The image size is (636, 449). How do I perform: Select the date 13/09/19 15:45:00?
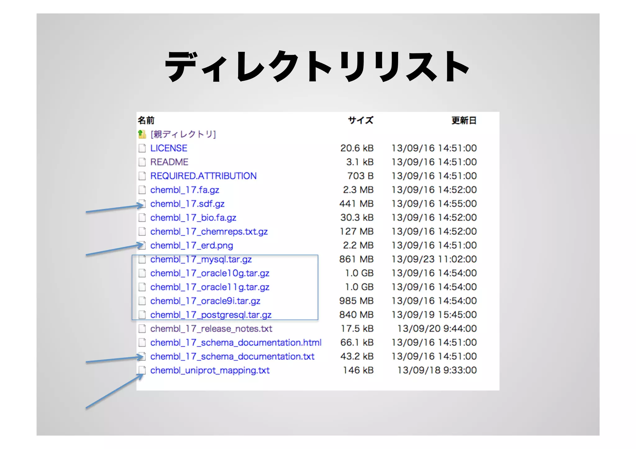(x=434, y=315)
